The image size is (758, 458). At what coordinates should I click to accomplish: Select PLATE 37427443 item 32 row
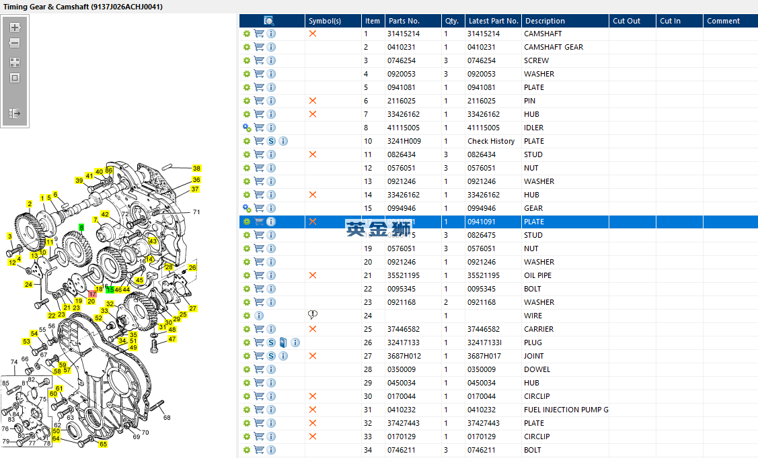498,423
